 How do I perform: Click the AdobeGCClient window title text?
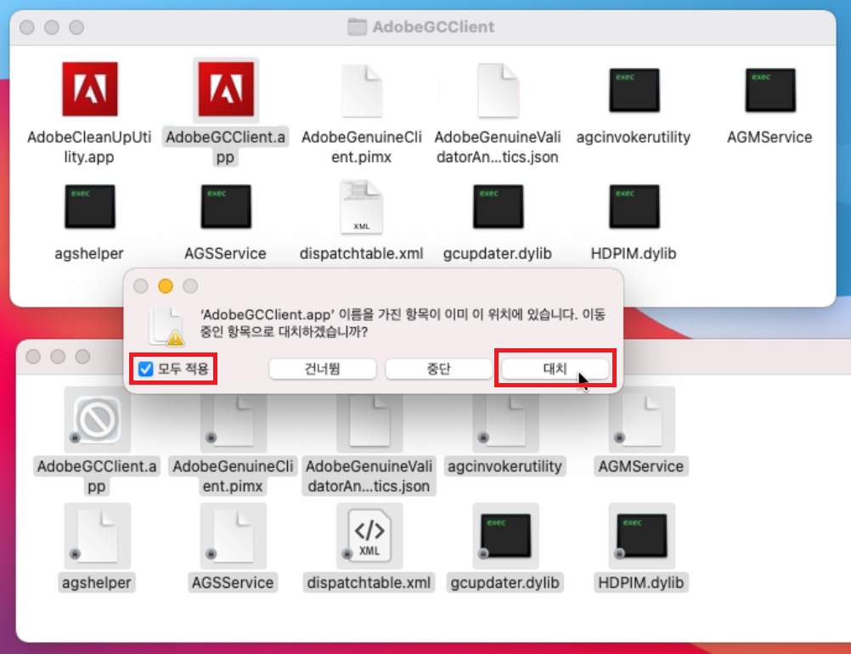(433, 26)
